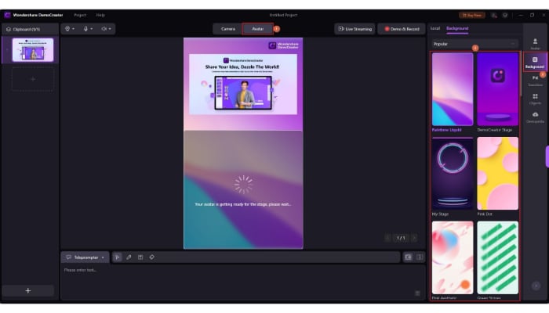This screenshot has height=313, width=549.
Task: Open the Background sidebar panel
Action: tap(535, 62)
